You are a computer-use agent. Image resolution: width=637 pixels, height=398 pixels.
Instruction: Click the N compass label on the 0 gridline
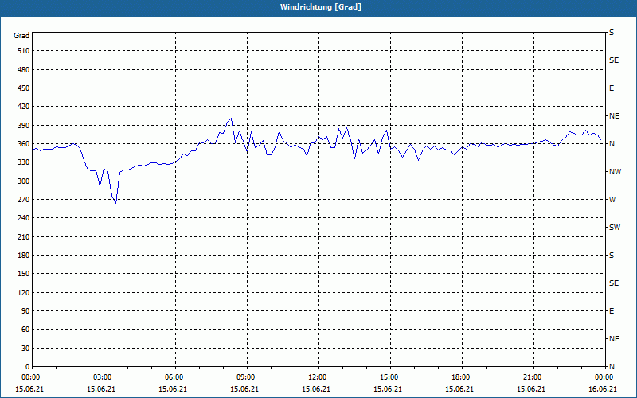pyautogui.click(x=612, y=367)
